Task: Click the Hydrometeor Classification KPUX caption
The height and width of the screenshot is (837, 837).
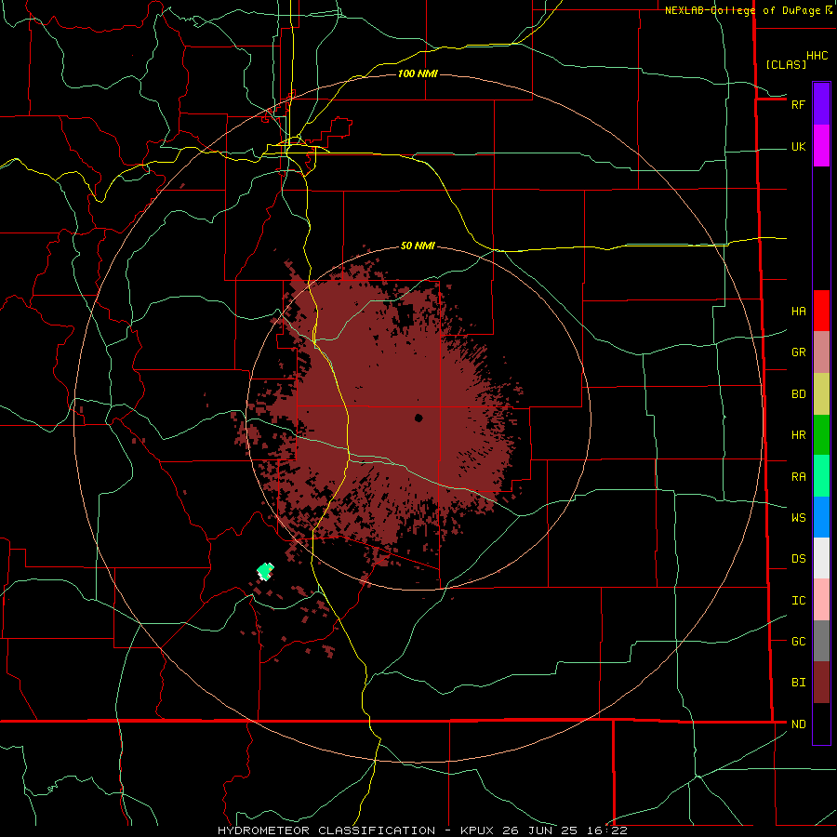Action: pyautogui.click(x=422, y=830)
